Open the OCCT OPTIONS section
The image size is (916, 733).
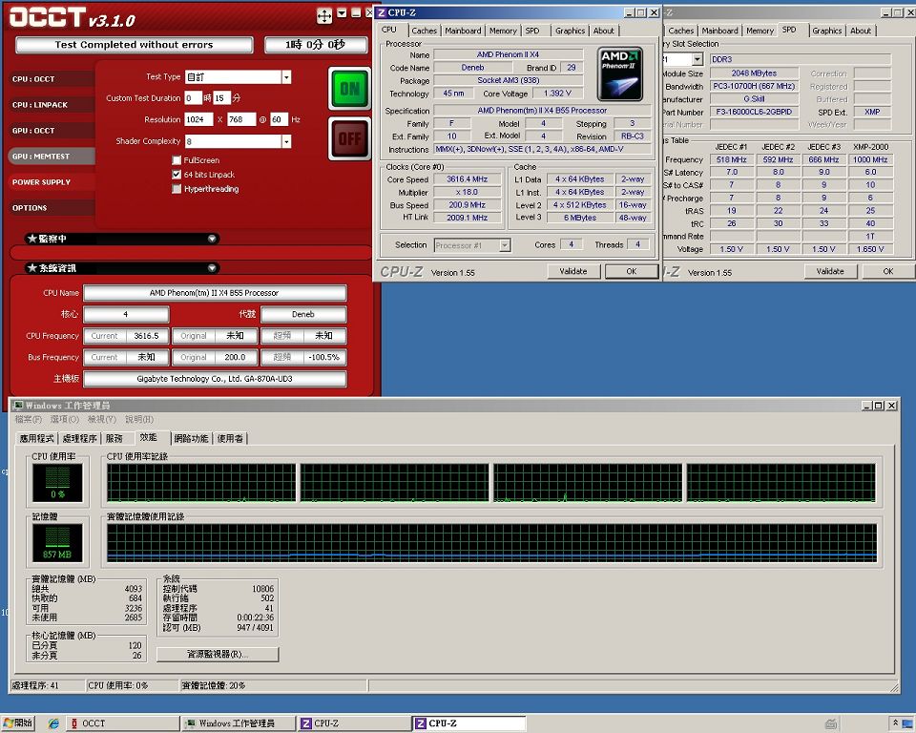tap(52, 207)
